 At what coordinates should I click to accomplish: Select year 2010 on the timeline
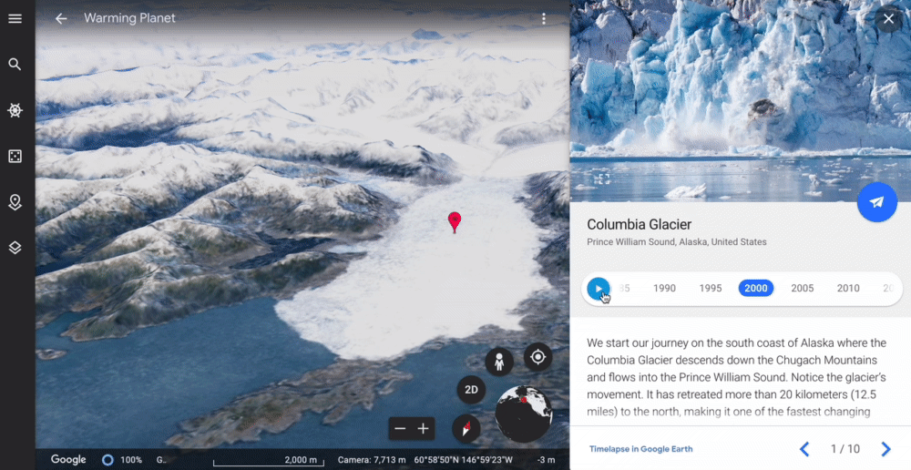[x=848, y=288]
